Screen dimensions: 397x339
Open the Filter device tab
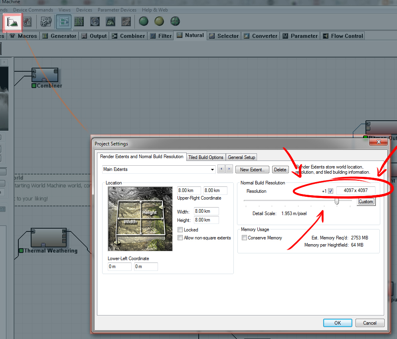(x=161, y=36)
